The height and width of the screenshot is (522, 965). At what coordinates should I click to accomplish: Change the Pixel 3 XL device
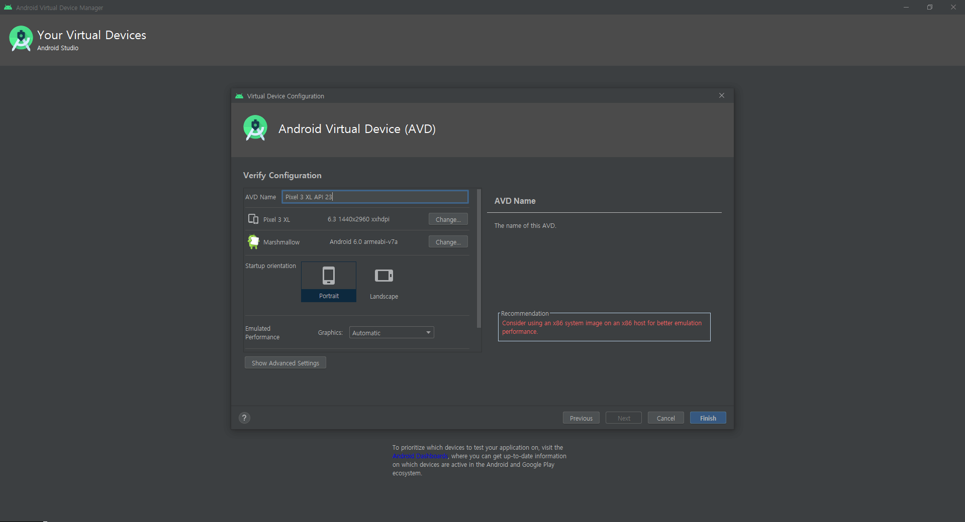click(448, 219)
